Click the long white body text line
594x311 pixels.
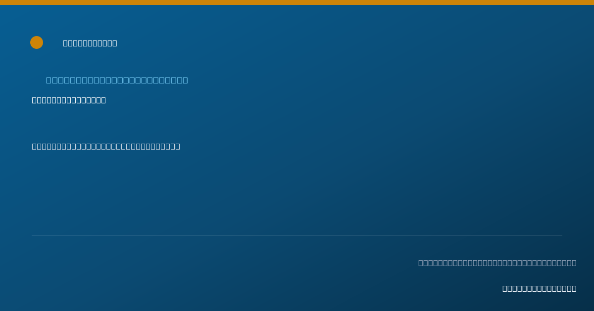coord(106,147)
